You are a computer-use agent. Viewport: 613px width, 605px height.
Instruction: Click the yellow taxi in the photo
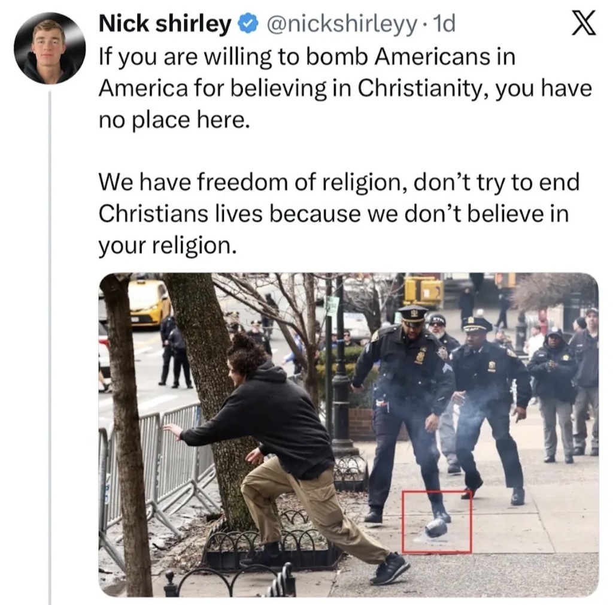tap(148, 302)
